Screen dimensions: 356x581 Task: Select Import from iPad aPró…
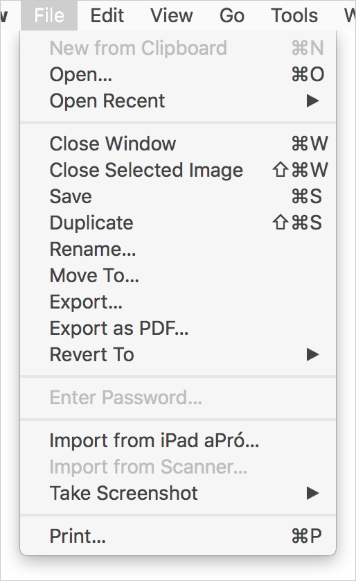[x=178, y=440]
